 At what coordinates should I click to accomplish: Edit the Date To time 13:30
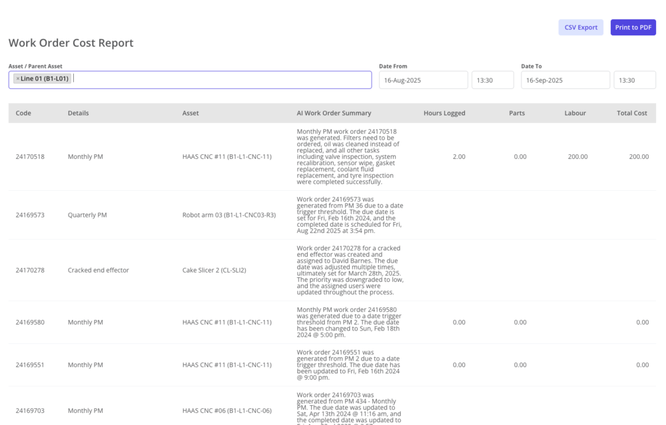coord(635,80)
